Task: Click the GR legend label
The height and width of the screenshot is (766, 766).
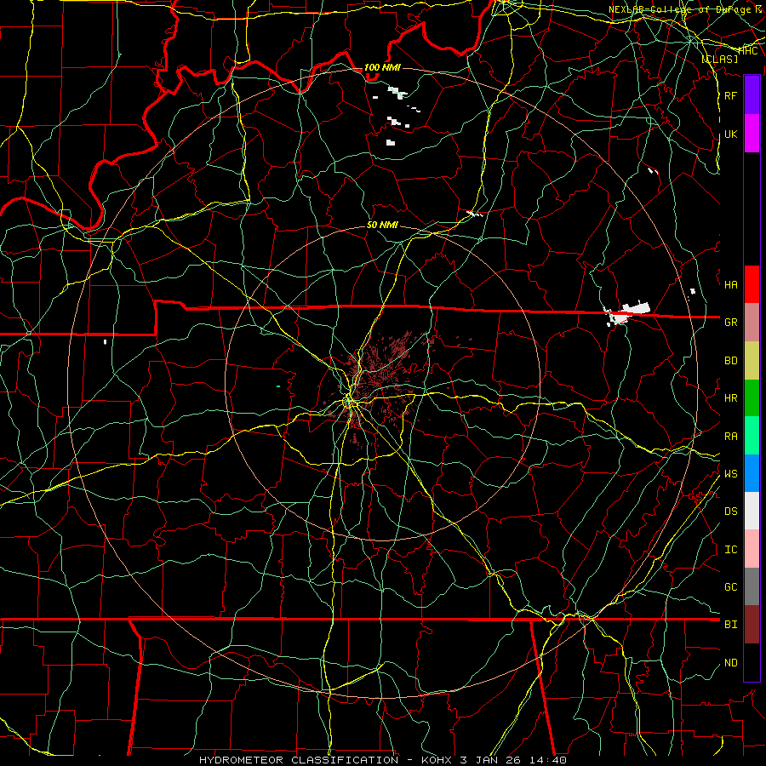Action: [x=730, y=323]
